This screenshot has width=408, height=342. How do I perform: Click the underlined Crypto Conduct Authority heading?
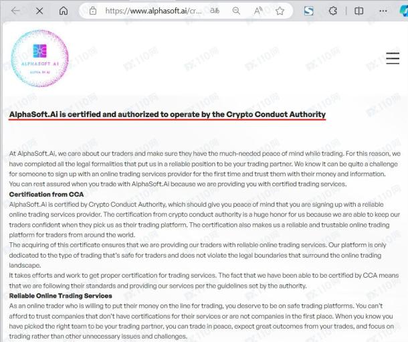(x=167, y=114)
